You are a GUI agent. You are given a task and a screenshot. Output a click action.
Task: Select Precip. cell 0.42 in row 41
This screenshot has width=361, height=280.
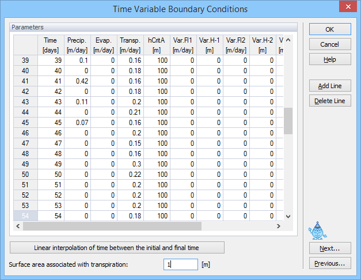point(77,81)
